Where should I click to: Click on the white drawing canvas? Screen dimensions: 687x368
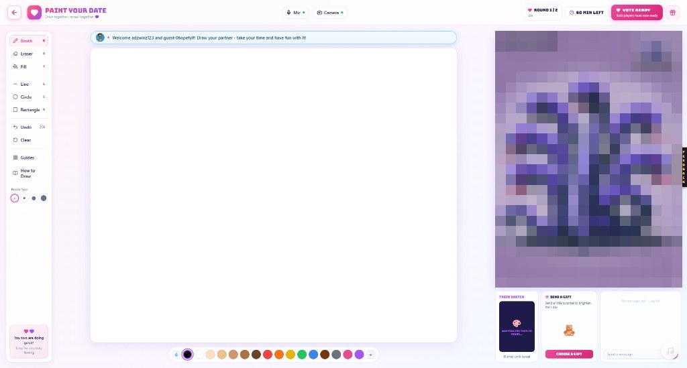pyautogui.click(x=274, y=195)
